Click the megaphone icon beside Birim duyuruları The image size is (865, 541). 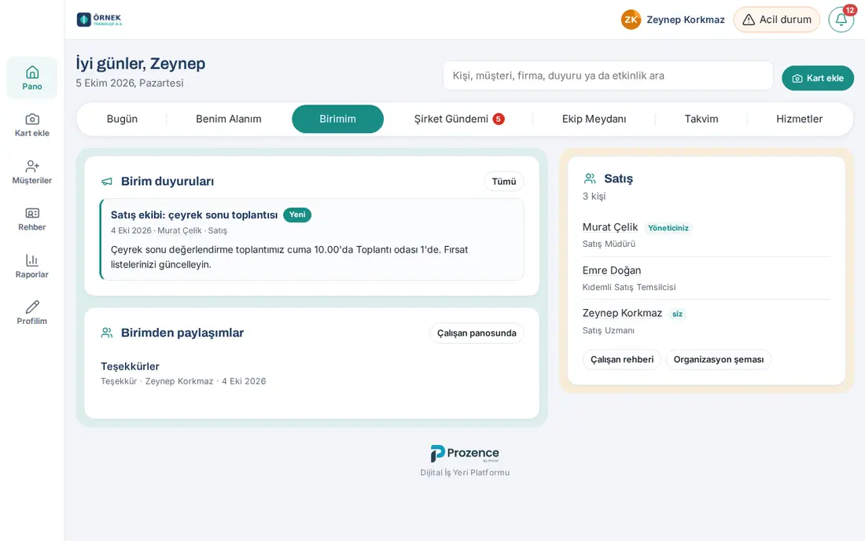tap(107, 182)
